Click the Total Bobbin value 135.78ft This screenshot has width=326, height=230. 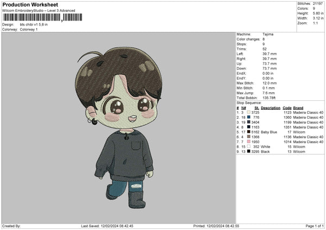point(269,98)
